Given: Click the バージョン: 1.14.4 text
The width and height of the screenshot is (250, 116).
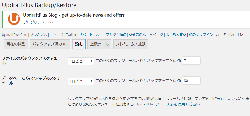Looking at the screenshot, I should [229, 35].
